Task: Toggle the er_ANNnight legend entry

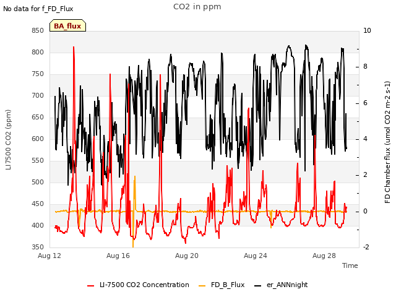Action: tap(281, 285)
